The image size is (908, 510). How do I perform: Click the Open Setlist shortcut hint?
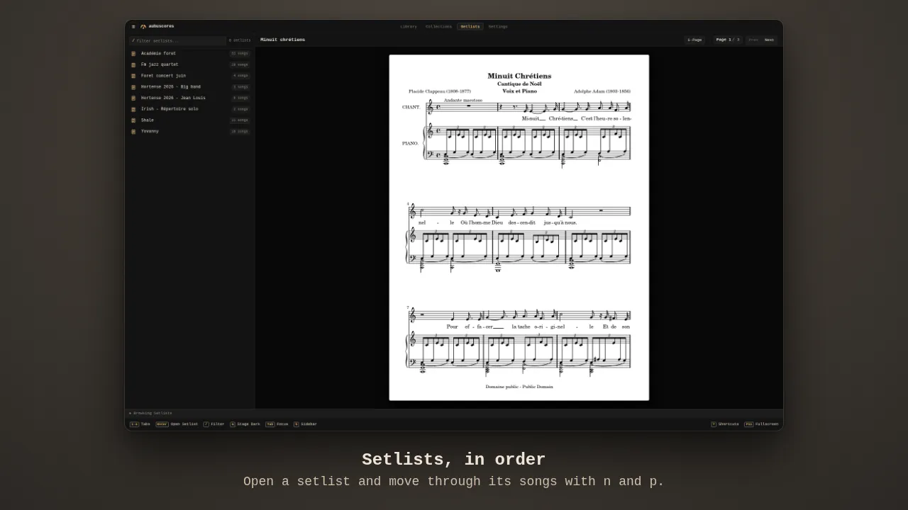(177, 424)
